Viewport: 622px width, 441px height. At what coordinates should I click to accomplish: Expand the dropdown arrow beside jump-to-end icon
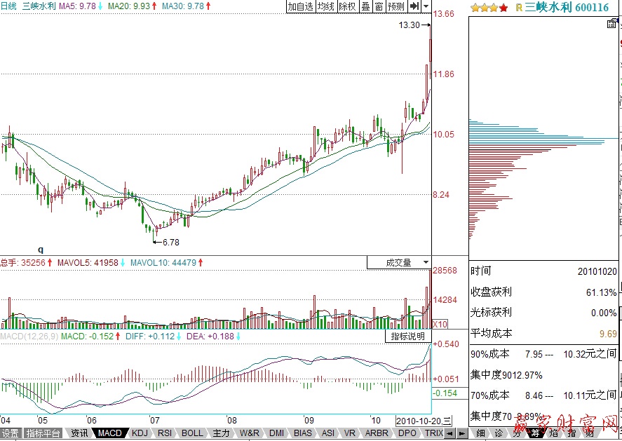[426, 6]
